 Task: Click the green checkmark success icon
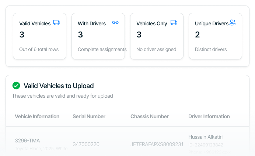(16, 86)
